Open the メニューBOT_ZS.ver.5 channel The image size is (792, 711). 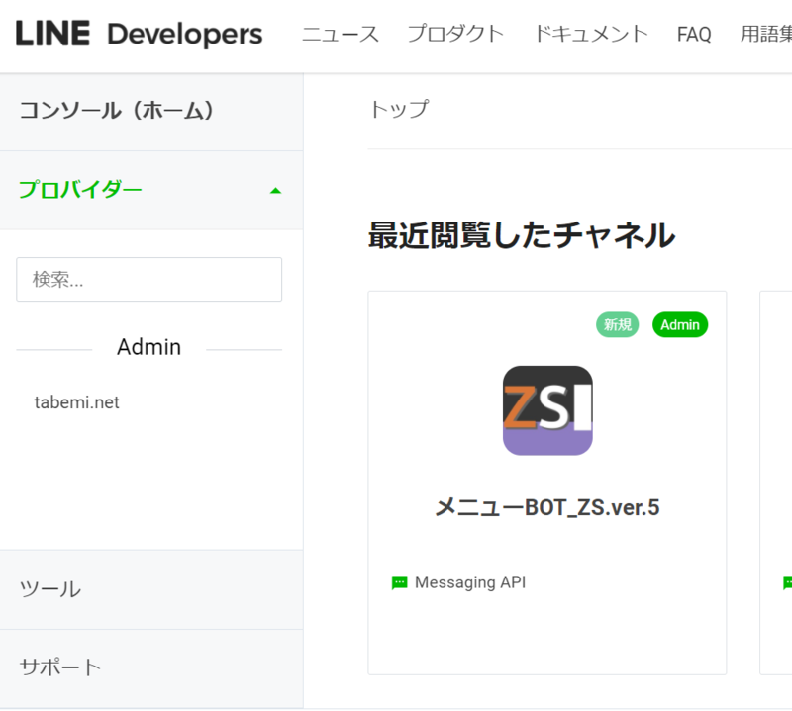[547, 507]
